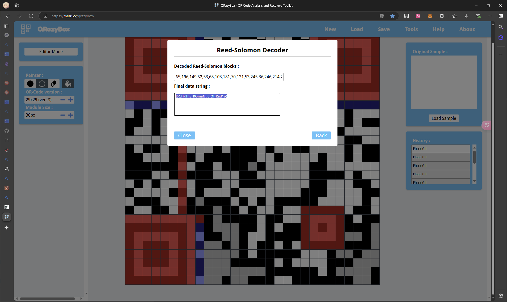507x302 pixels.
Task: Select the white module painter tool
Action: coord(42,84)
